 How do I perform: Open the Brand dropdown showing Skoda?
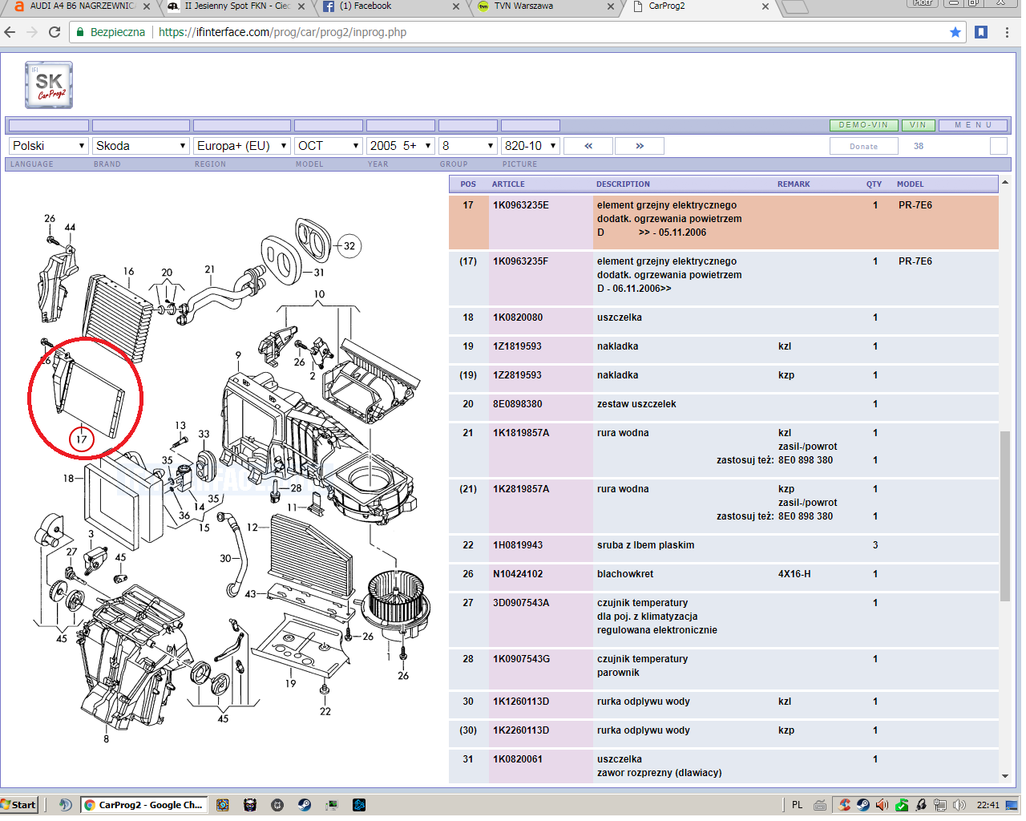coord(140,146)
